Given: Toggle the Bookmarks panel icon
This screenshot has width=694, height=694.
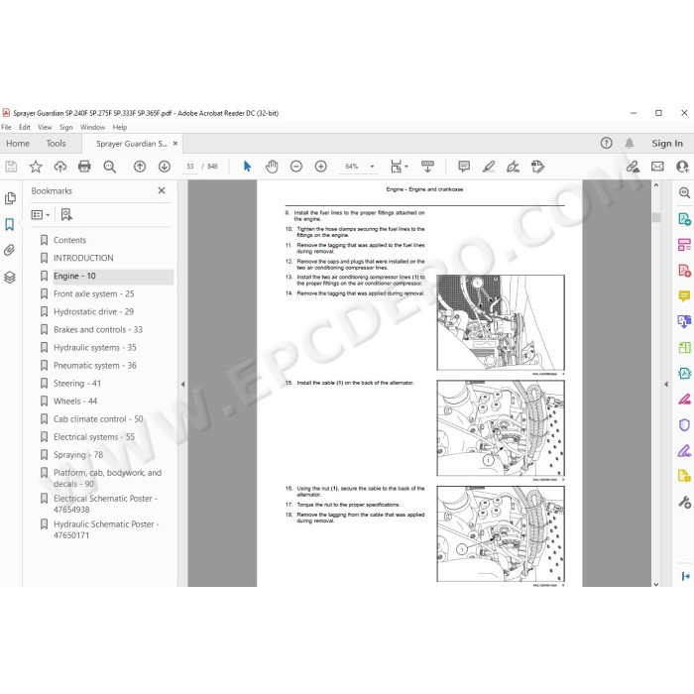Looking at the screenshot, I should [x=10, y=224].
